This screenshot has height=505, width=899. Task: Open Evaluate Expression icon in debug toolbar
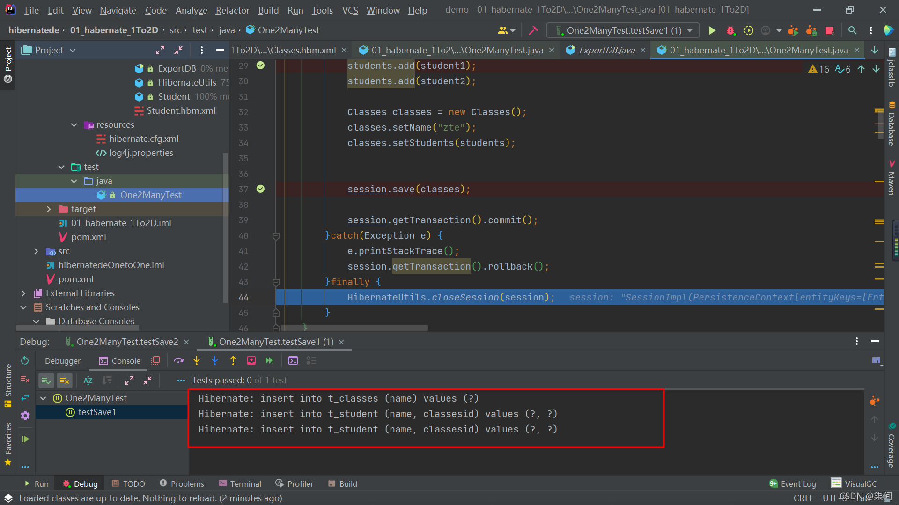(293, 360)
